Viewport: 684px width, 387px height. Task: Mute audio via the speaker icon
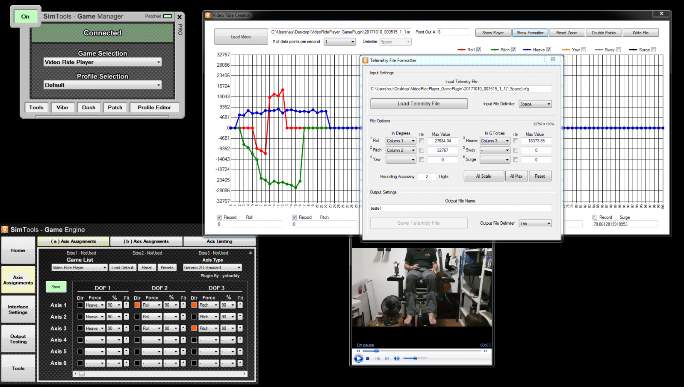396,358
